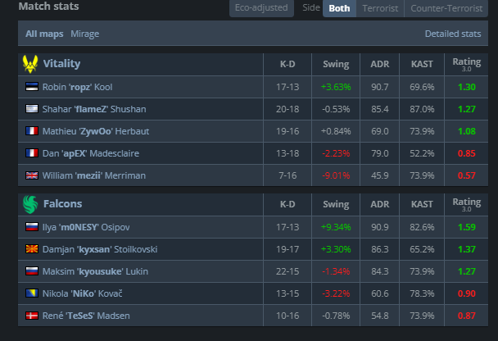
Task: Click the Estonian flag beside ropz
Action: coord(32,86)
